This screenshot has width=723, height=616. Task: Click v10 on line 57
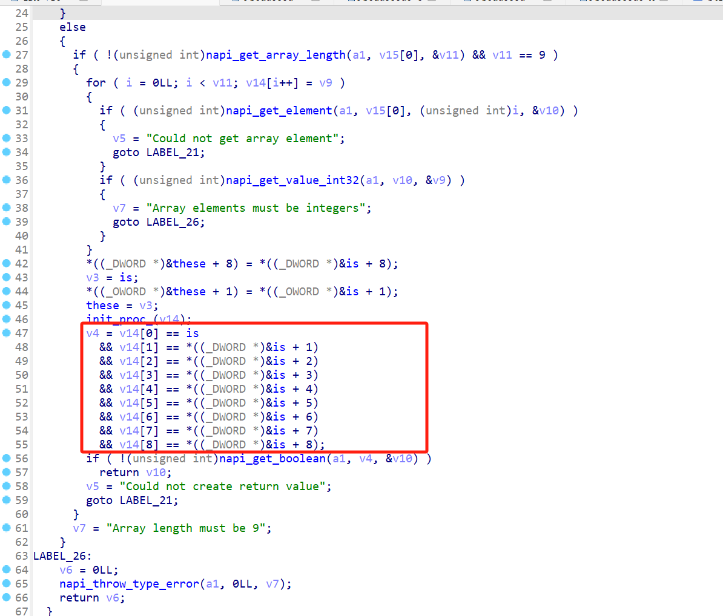156,473
